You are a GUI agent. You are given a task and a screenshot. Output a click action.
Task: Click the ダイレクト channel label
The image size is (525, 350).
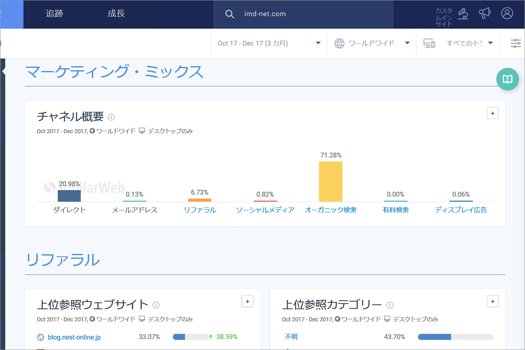(69, 210)
